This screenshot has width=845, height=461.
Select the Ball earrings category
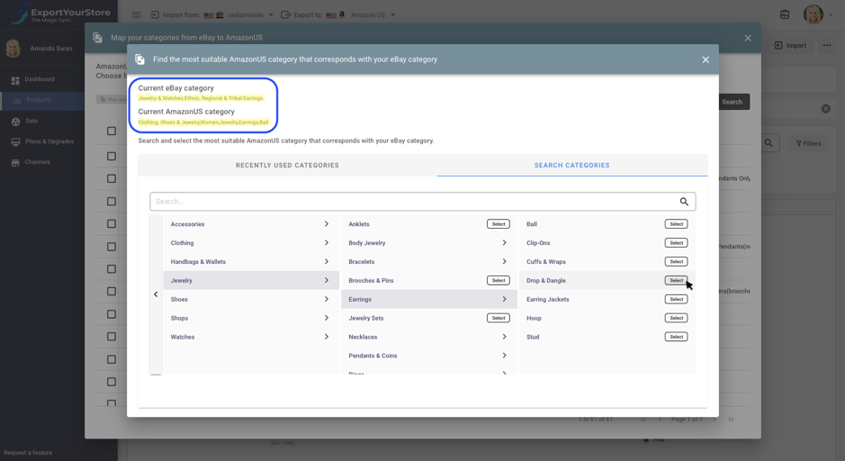point(677,224)
